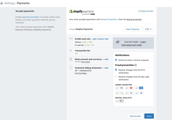The image size is (172, 120).
Task: Toggle the Diners Club accepted checkbox
Action: click(x=137, y=93)
